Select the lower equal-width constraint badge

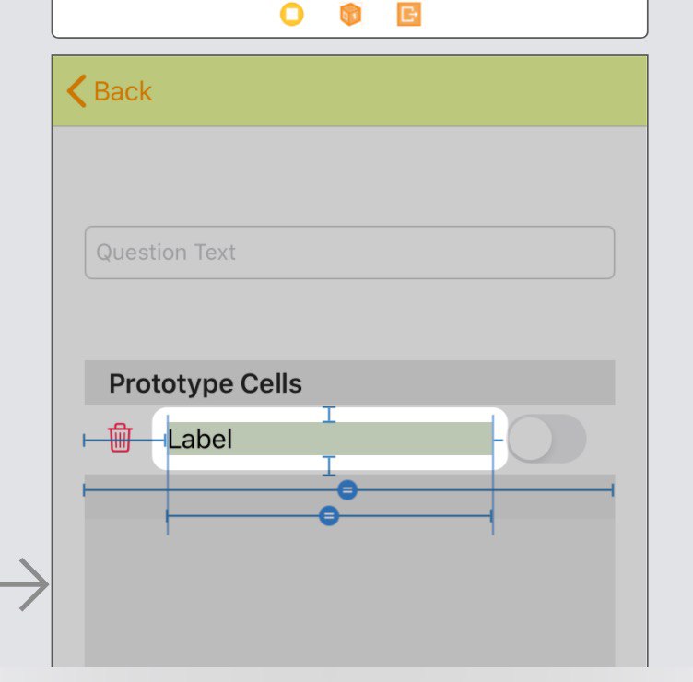(x=329, y=516)
